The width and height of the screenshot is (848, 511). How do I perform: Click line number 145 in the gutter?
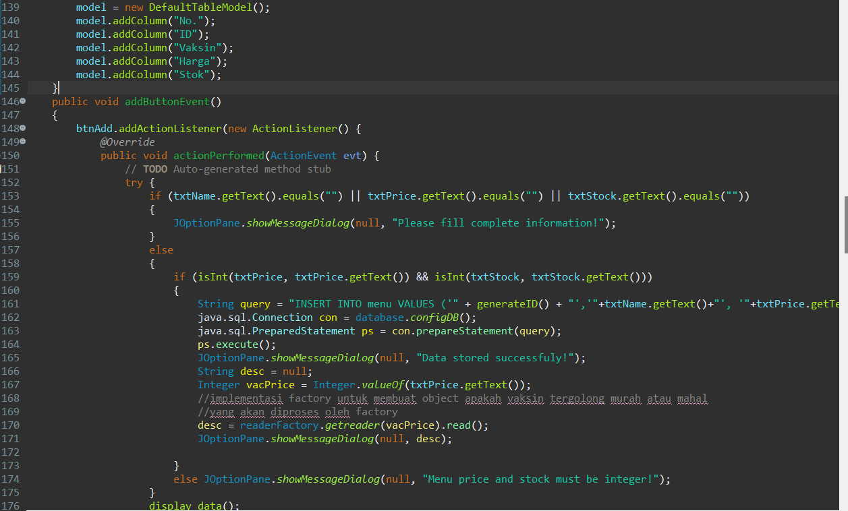(x=10, y=88)
